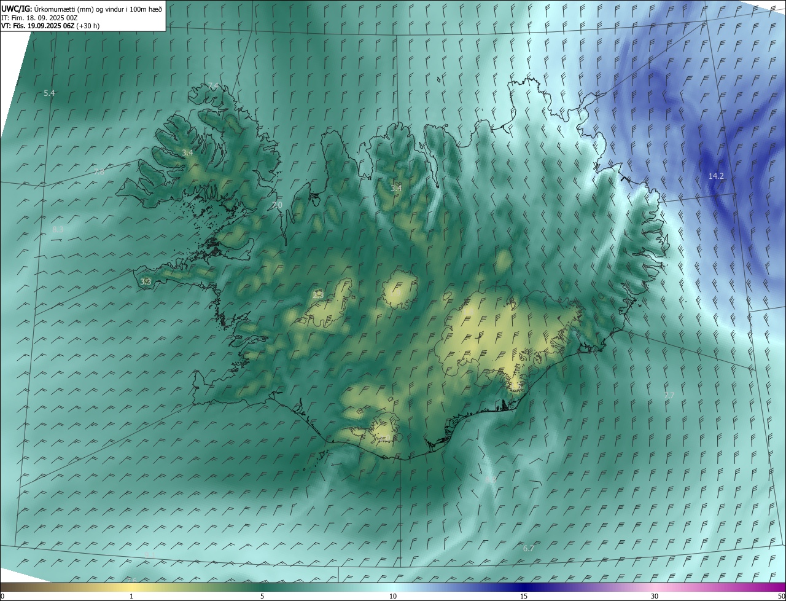Click the colorbar tick label 0
786x601 pixels.
pos(2,596)
